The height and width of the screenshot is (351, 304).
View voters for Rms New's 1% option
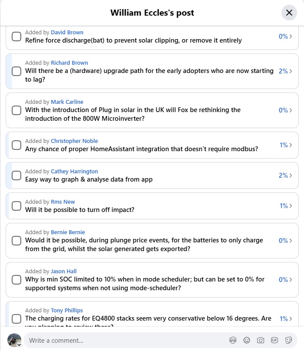[x=286, y=206]
